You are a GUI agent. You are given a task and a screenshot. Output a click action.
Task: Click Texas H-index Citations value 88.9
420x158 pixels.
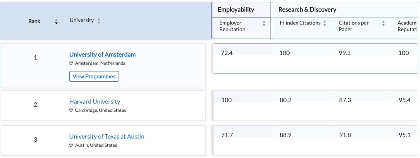[x=285, y=135]
